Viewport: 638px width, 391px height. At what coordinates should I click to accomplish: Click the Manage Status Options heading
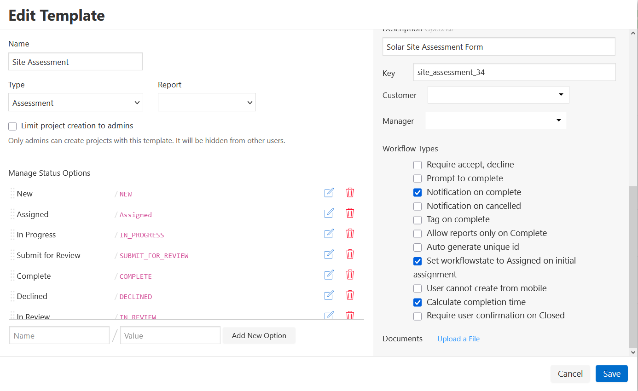[49, 173]
